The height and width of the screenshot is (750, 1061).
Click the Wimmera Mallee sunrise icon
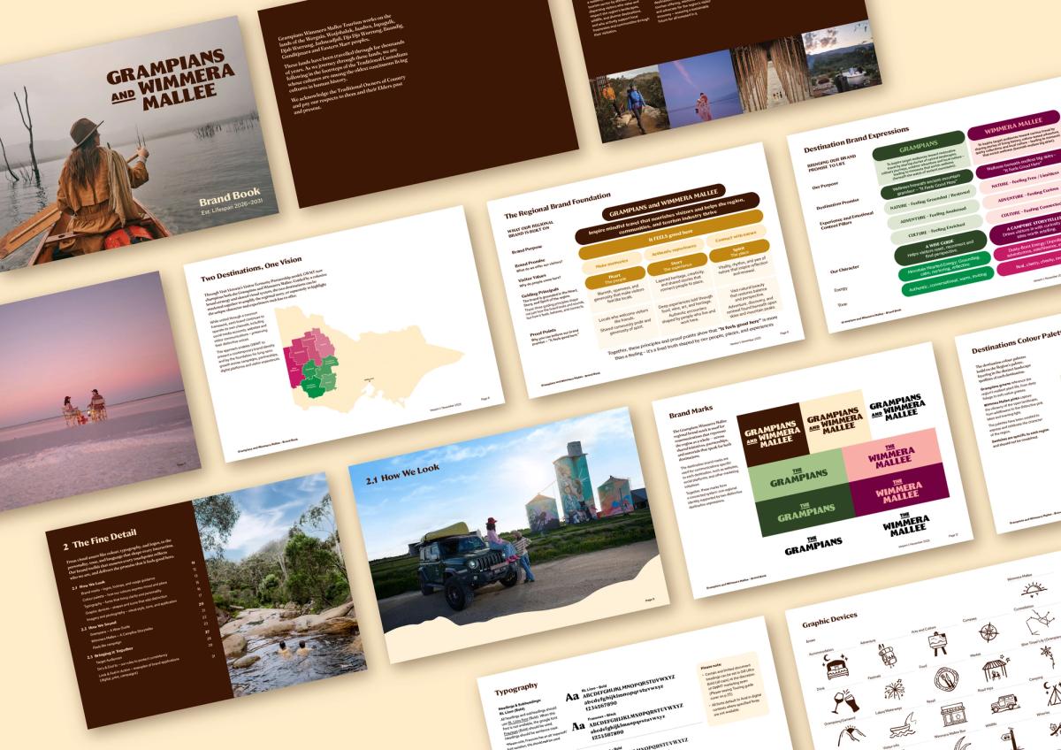tap(1034, 589)
